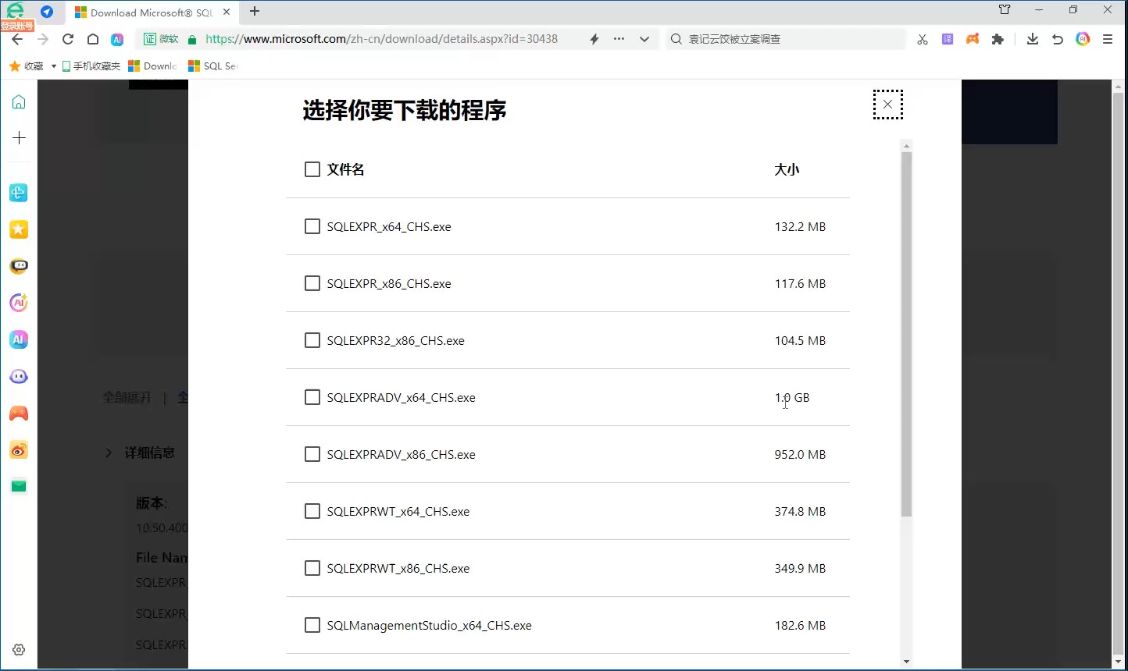1128x671 pixels.
Task: Click the mail icon in sidebar
Action: coord(18,485)
